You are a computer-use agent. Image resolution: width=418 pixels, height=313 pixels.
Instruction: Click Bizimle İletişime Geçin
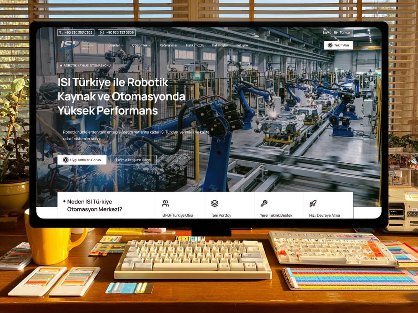pyautogui.click(x=134, y=160)
